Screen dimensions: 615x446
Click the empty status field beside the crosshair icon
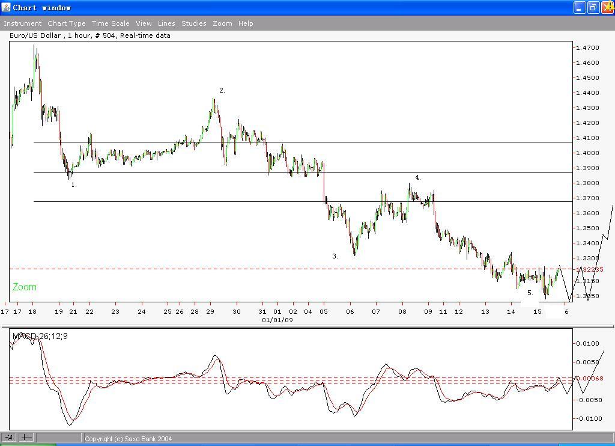tap(59, 438)
